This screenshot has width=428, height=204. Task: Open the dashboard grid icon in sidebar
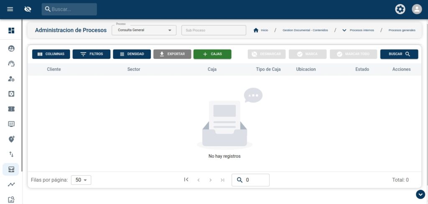(x=11, y=30)
